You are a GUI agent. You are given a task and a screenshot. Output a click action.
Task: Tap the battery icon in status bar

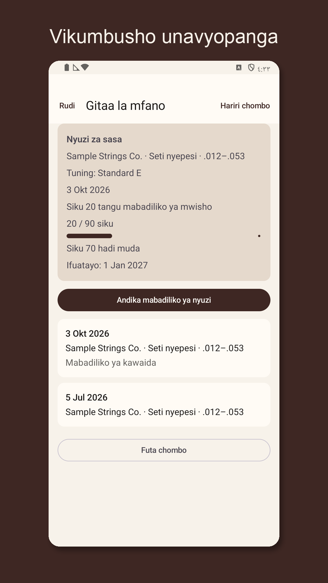click(x=67, y=67)
